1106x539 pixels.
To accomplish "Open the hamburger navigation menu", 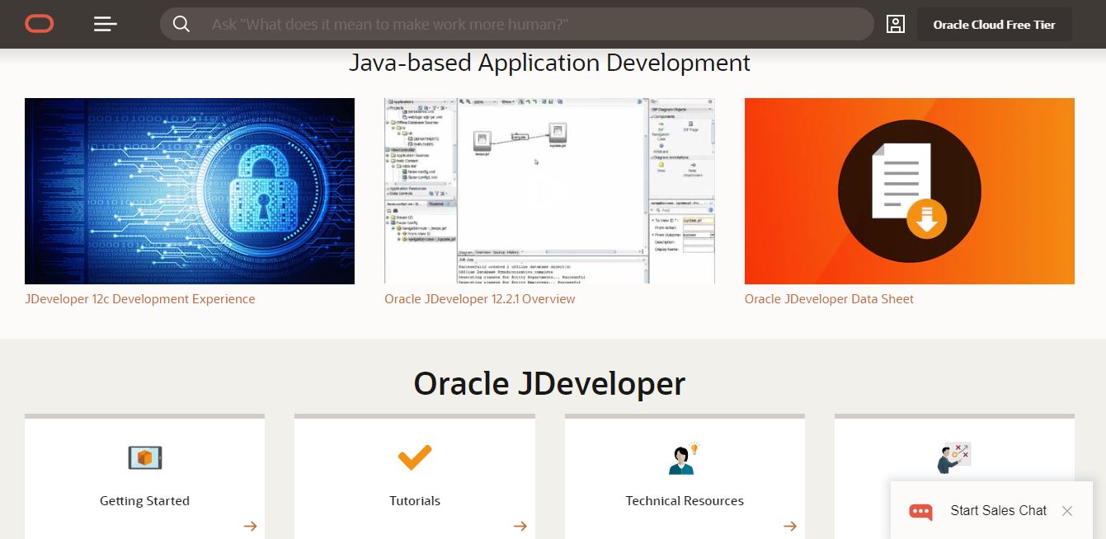I will (106, 25).
